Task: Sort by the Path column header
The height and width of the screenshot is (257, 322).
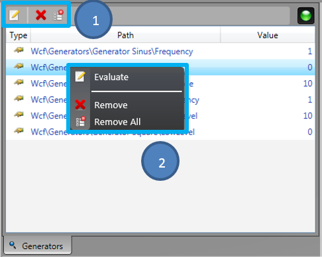Action: click(x=125, y=35)
